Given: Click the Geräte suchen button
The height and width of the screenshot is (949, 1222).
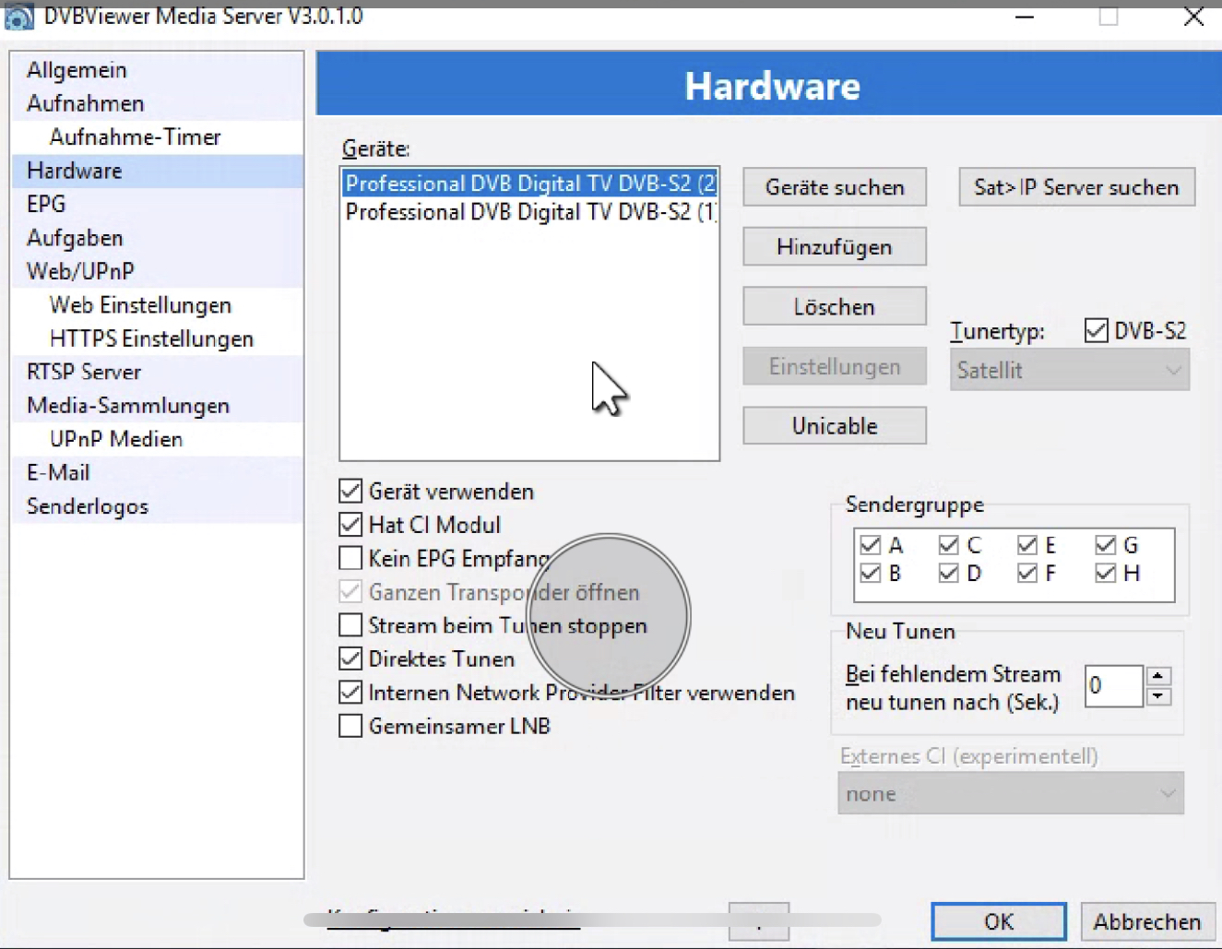Looking at the screenshot, I should (834, 187).
